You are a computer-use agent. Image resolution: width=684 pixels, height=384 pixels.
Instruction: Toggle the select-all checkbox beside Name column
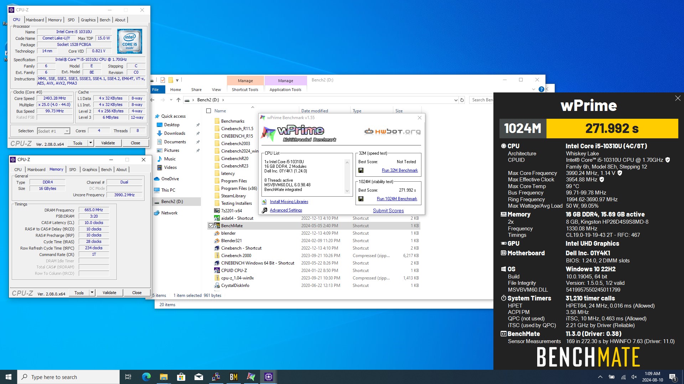pyautogui.click(x=209, y=111)
